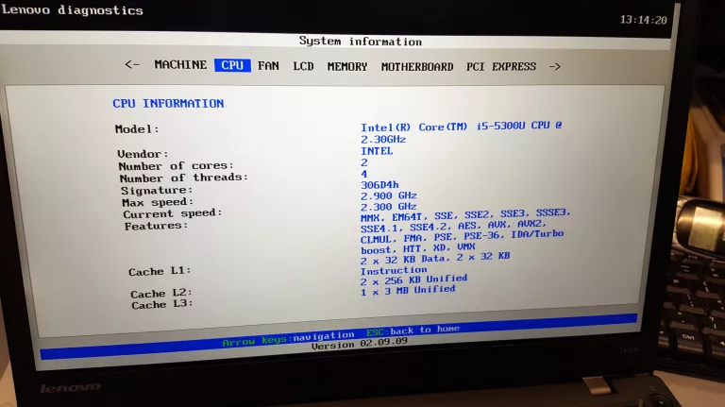This screenshot has width=725, height=407.
Task: Click the right arrow after PCI EXPRESS
Action: 555,67
